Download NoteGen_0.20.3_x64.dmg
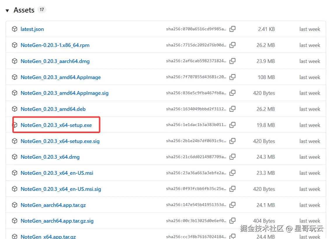The height and width of the screenshot is (239, 330). point(50,157)
